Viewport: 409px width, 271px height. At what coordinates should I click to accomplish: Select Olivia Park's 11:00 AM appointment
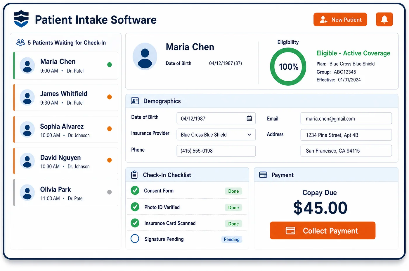[x=66, y=193]
